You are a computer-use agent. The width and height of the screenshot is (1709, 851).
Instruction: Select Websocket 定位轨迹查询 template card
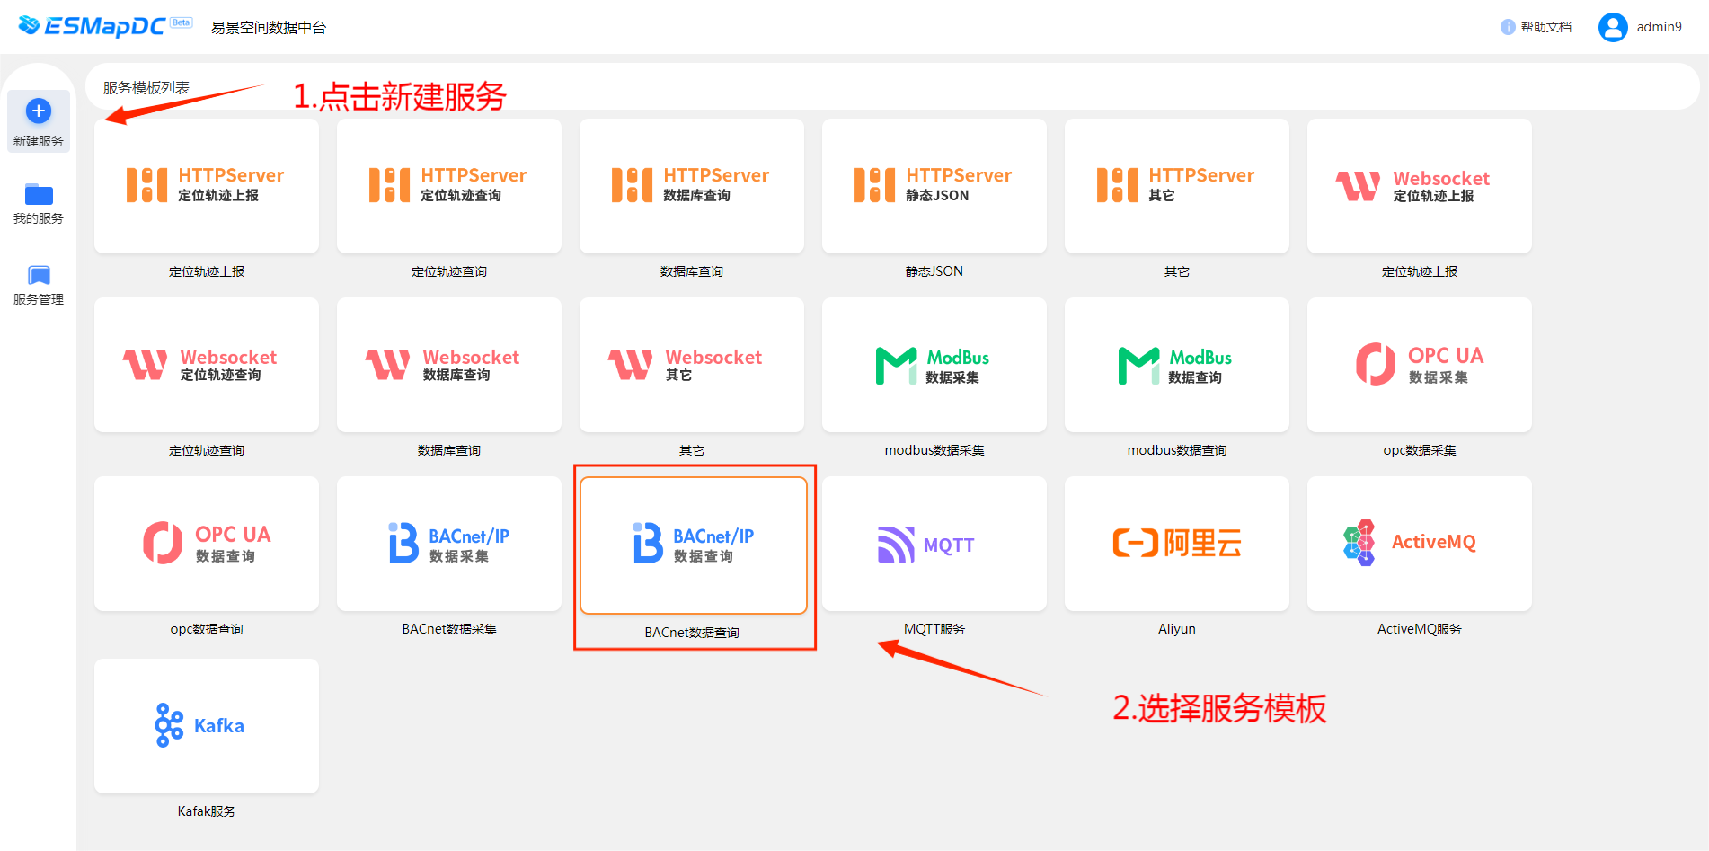(x=207, y=365)
